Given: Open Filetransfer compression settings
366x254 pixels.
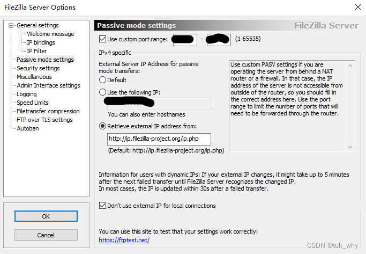Looking at the screenshot, I should [x=48, y=111].
